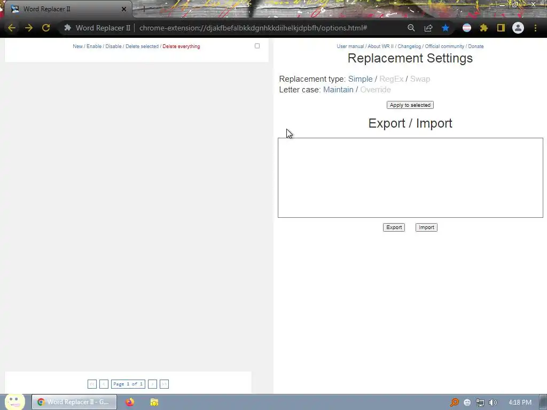
Task: Create a New replacement
Action: pos(77,46)
